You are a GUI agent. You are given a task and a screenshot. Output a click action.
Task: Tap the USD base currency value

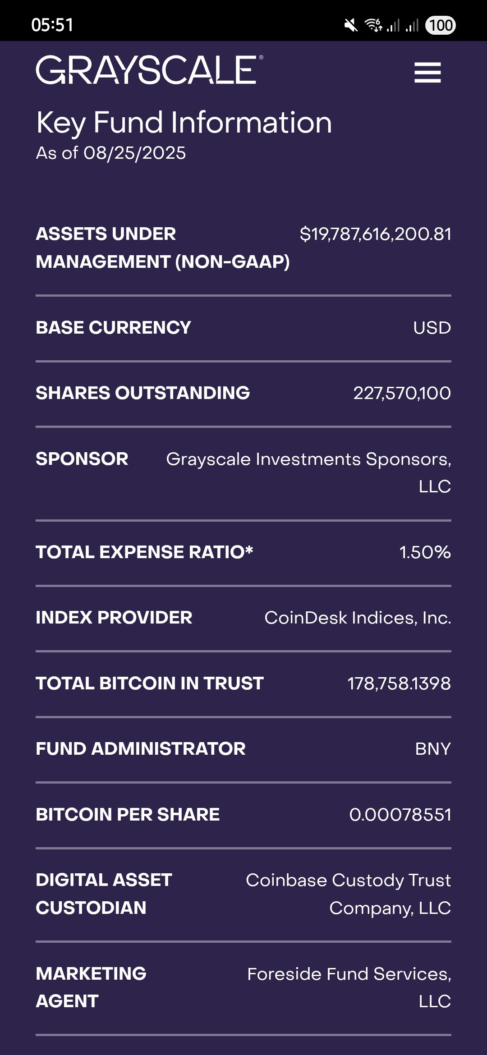(x=432, y=328)
